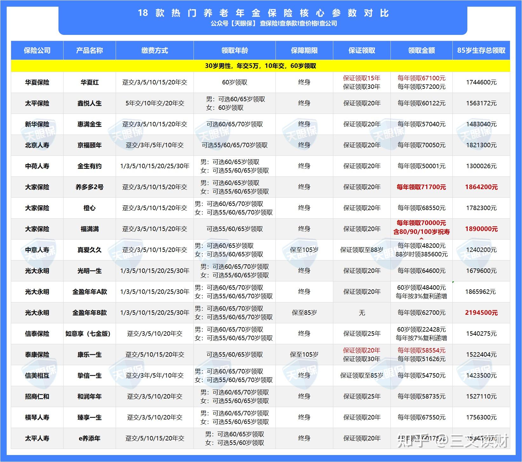Click the 产品名称 column header
The width and height of the screenshot is (522, 462).
90,50
